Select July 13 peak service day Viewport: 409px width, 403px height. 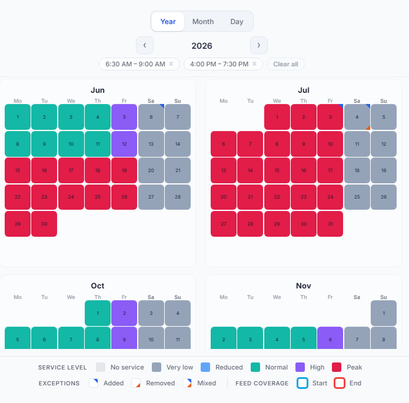(224, 170)
